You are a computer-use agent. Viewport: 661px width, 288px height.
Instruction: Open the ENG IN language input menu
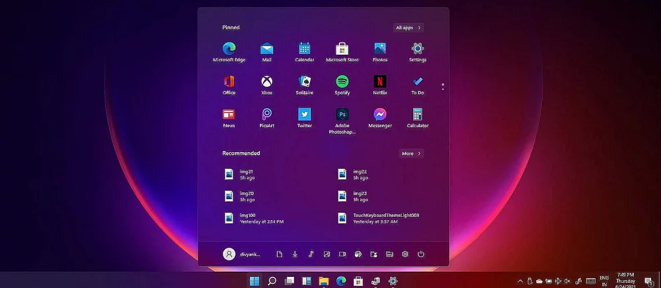604,281
